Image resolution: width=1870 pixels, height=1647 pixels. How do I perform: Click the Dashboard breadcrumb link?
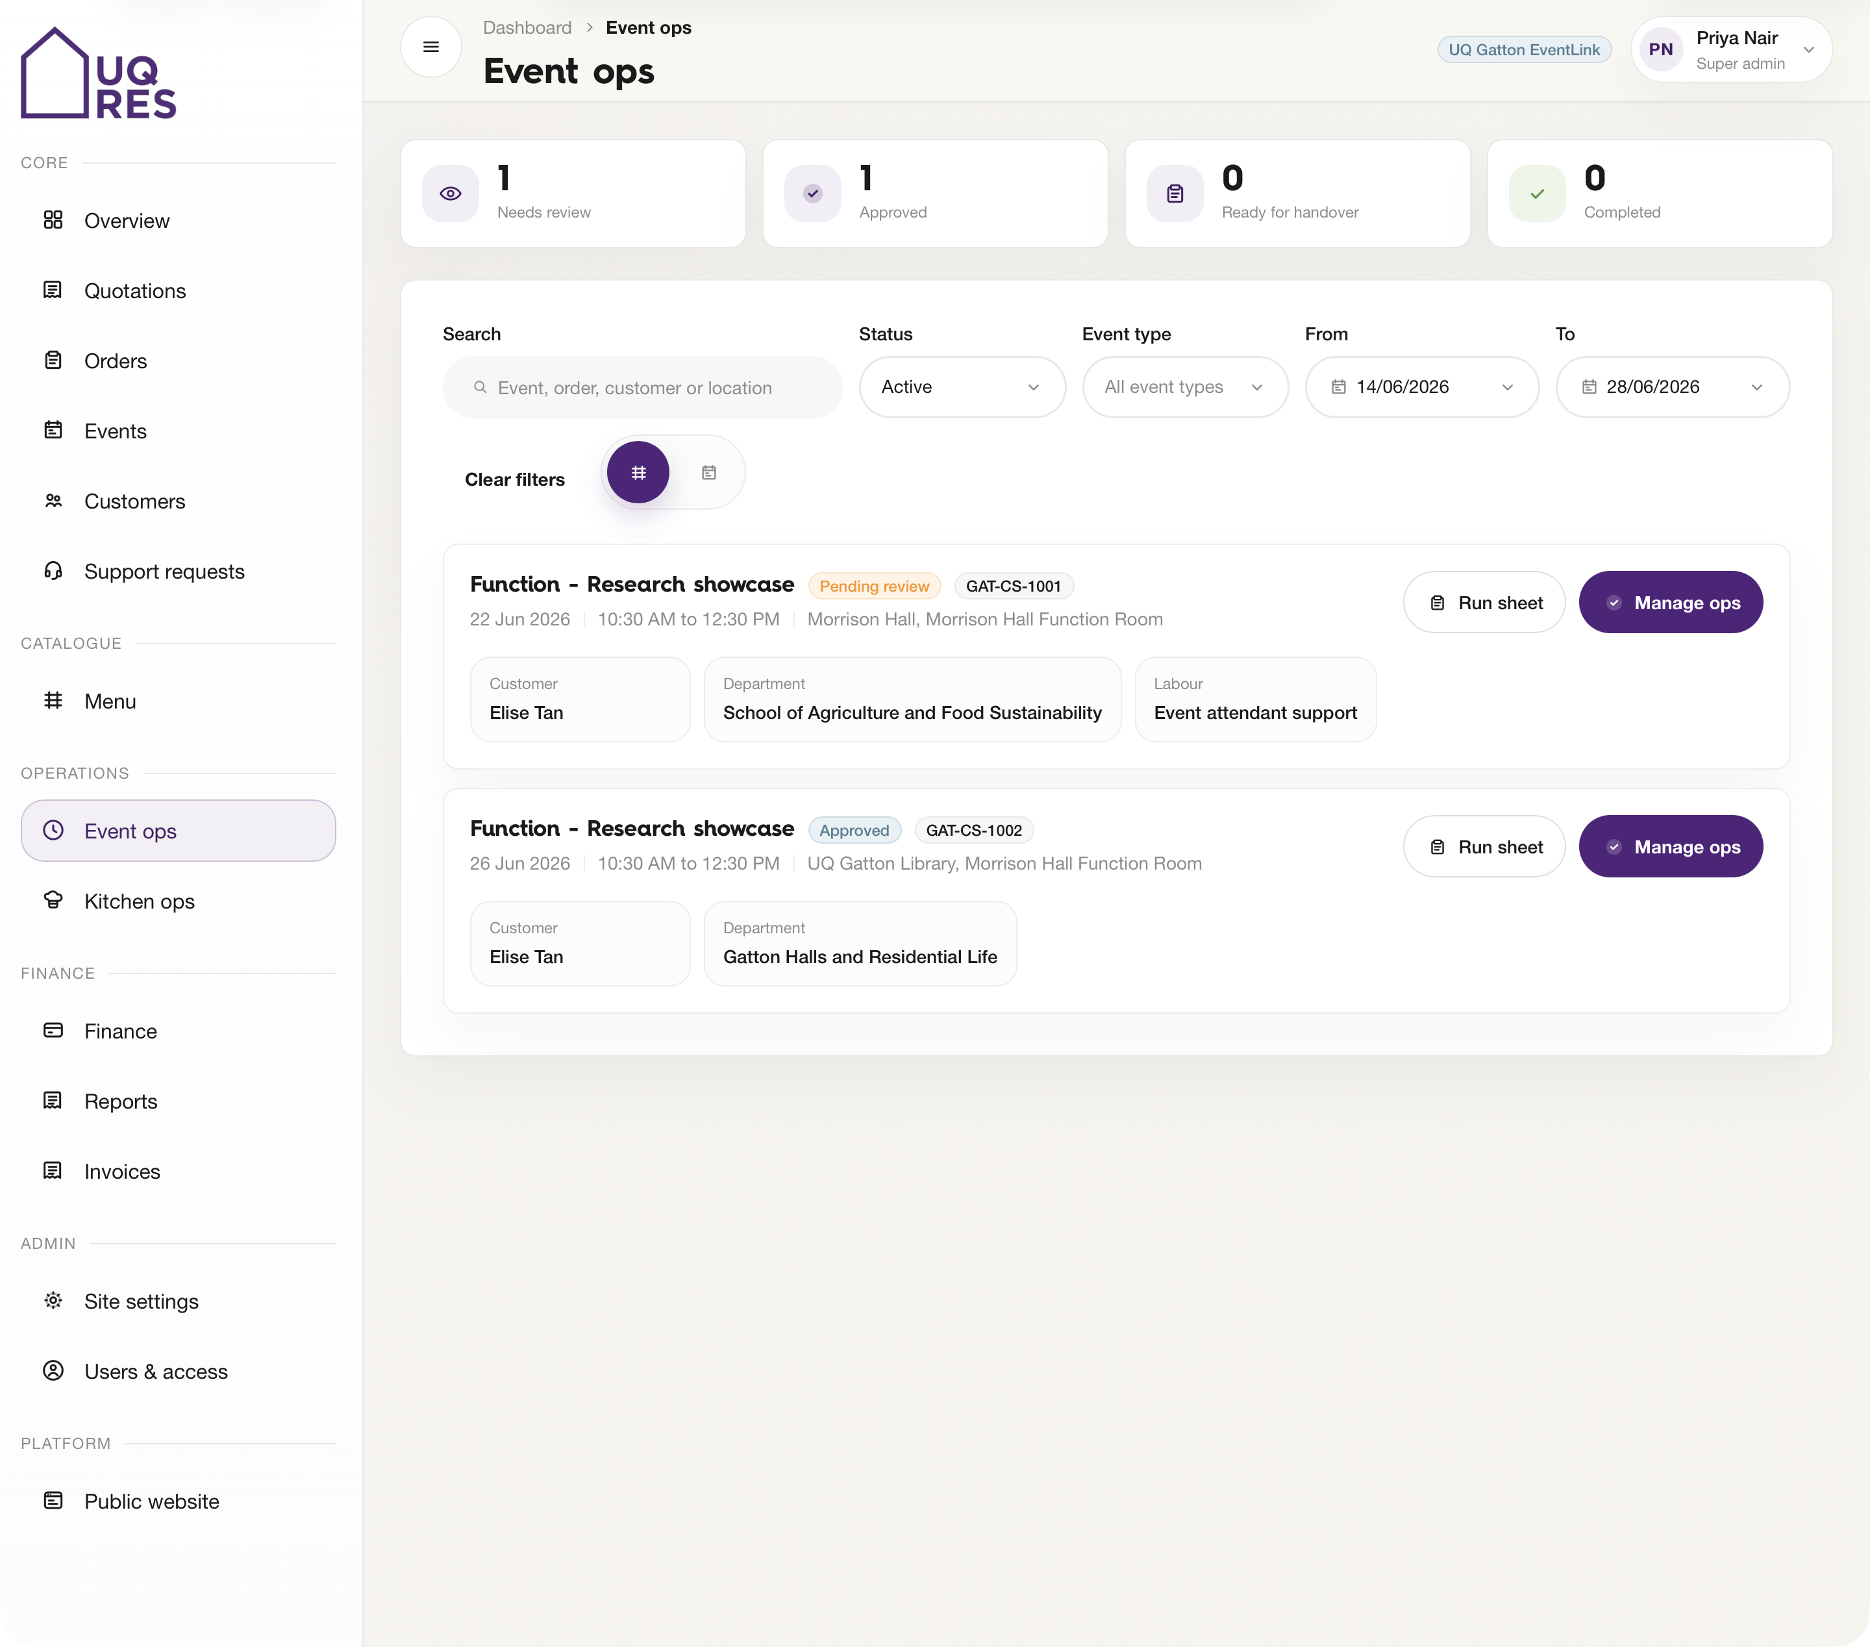coord(527,27)
